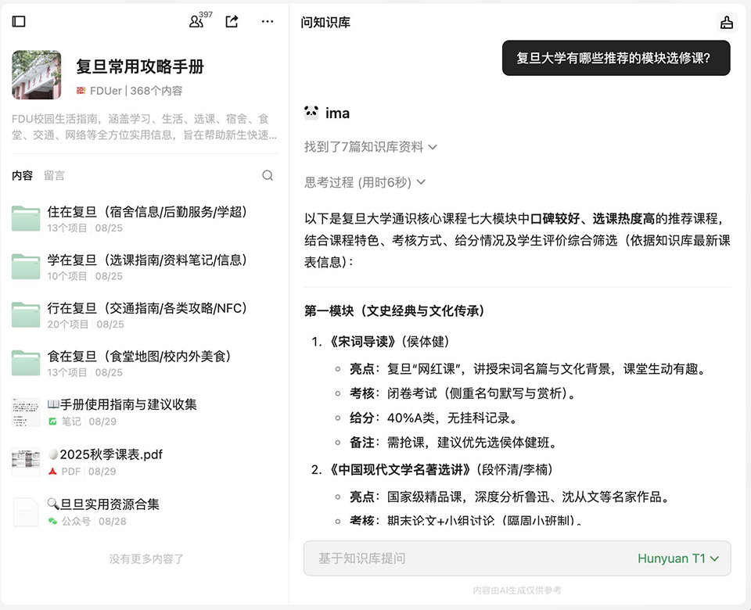Expand the 思考过程 reasoning section

[365, 182]
